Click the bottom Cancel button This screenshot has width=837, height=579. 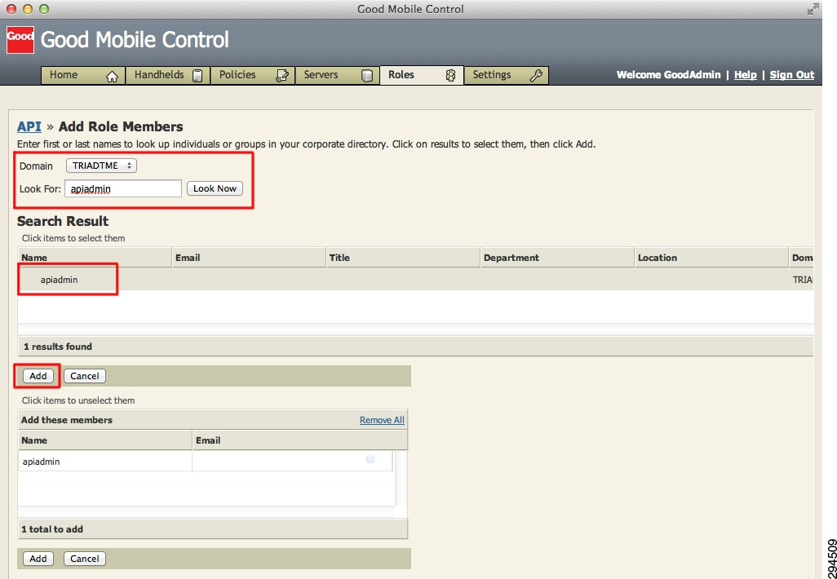84,559
